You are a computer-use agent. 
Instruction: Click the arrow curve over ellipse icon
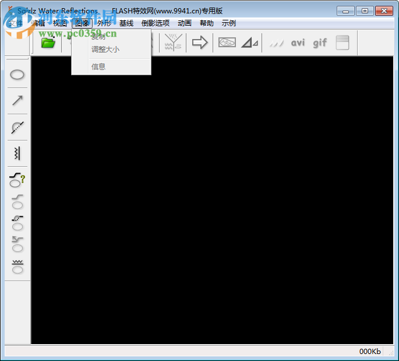point(17,244)
